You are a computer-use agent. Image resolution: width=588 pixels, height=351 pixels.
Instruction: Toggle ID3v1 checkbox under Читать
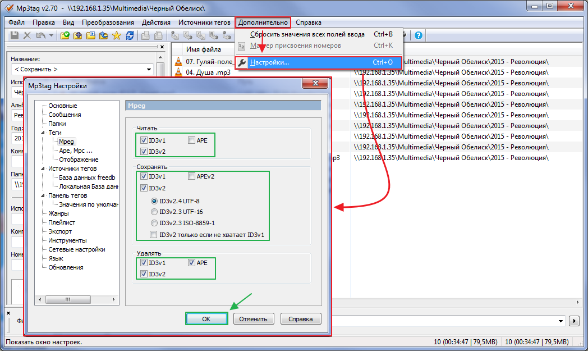[x=144, y=140]
